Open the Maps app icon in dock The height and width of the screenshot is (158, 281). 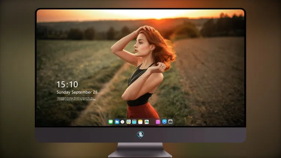[129, 122]
